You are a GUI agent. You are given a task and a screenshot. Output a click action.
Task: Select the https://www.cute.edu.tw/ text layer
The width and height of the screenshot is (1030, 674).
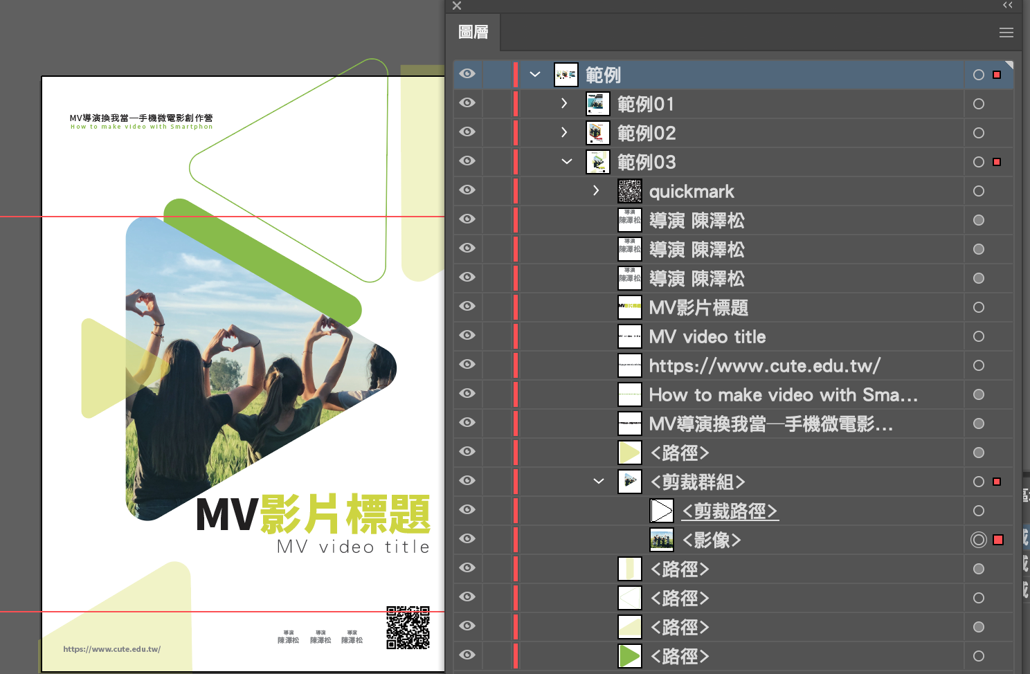(x=764, y=365)
